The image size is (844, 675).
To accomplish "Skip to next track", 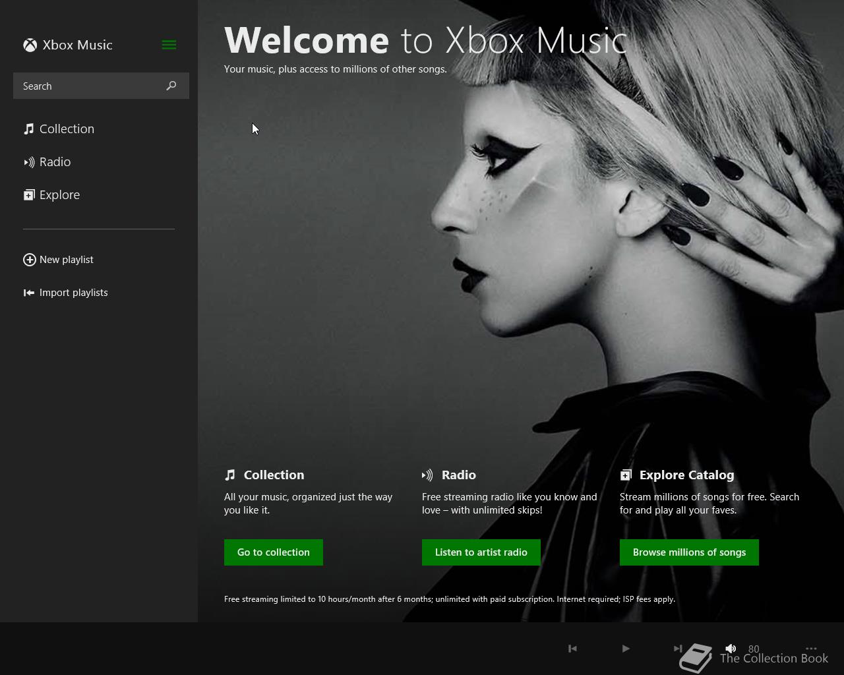I will (x=678, y=649).
